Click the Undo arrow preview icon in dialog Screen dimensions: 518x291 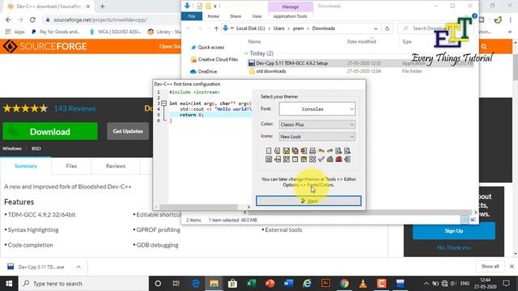click(x=321, y=151)
